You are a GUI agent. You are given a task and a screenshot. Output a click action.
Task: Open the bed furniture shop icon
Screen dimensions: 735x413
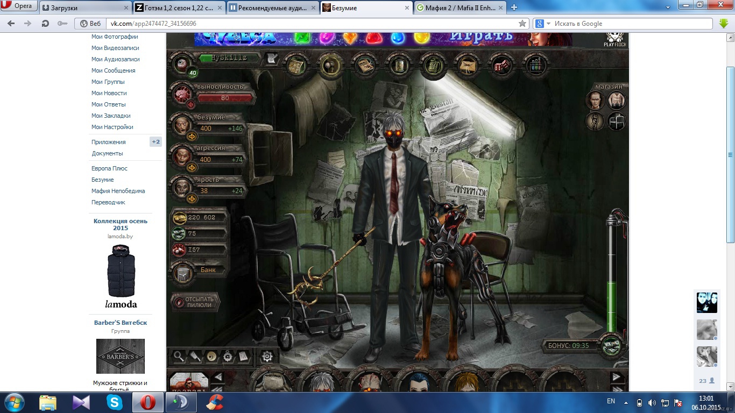tap(617, 122)
